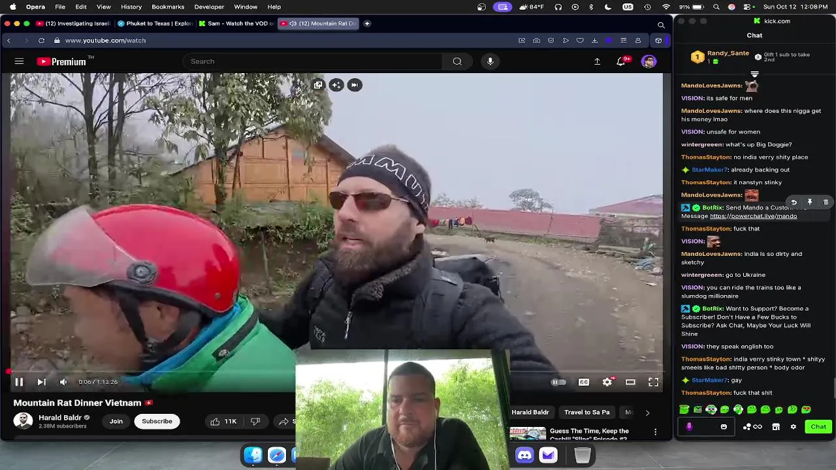Screen dimensions: 836x470
Task: Open Safari from the Dock
Action: coord(277,455)
